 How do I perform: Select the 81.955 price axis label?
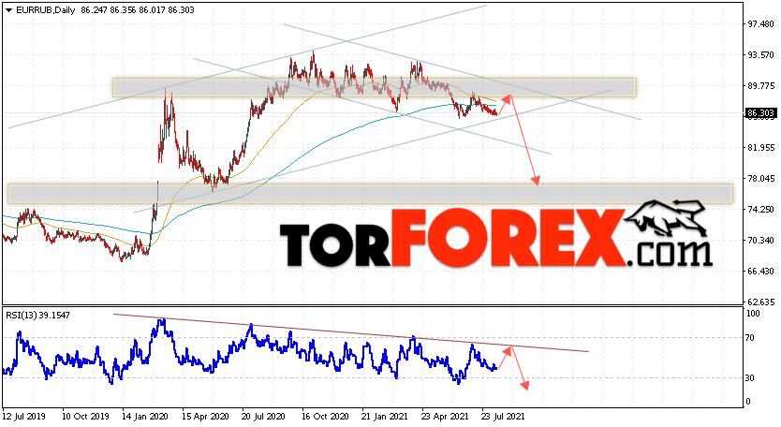pyautogui.click(x=760, y=147)
